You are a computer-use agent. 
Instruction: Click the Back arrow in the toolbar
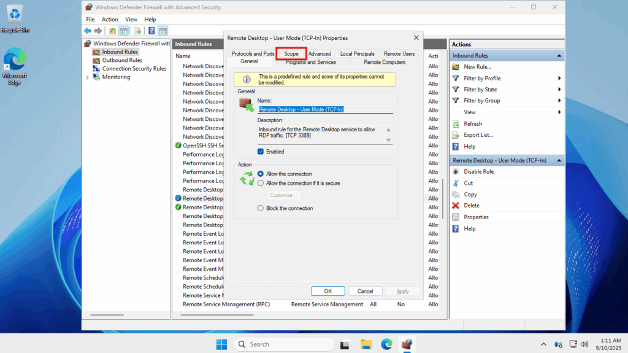88,31
